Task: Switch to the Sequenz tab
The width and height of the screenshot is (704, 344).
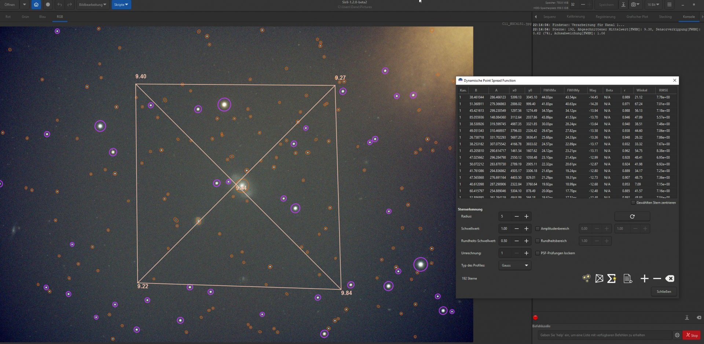Action: click(549, 17)
